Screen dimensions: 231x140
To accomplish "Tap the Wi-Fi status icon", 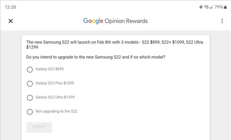I will (x=206, y=7).
